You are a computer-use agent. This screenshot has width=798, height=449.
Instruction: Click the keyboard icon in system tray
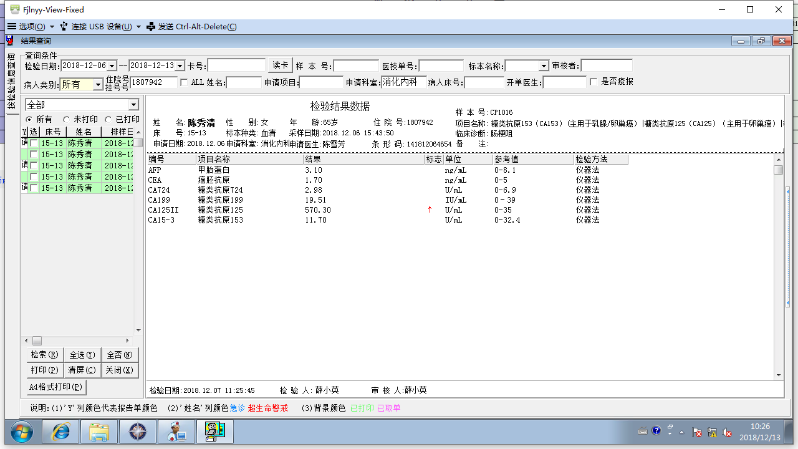pos(643,432)
